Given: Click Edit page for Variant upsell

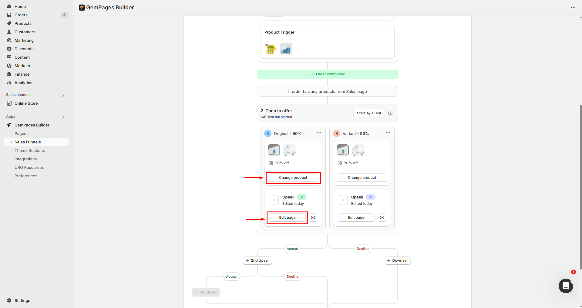Looking at the screenshot, I should tap(356, 218).
